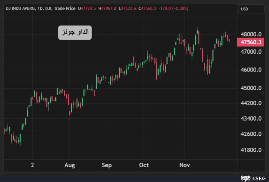The image size is (269, 182).
Task: Click the 46000.0 price axis label
Action: point(250,70)
